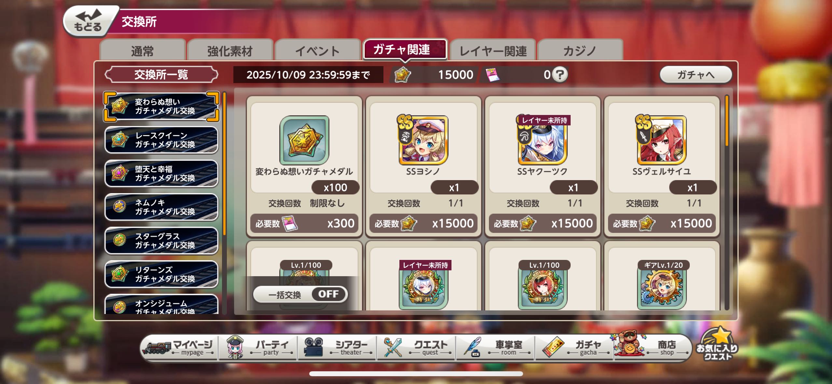The image size is (832, 384).
Task: Tap the ギアLv.1/20 gear item thumbnail
Action: click(661, 285)
